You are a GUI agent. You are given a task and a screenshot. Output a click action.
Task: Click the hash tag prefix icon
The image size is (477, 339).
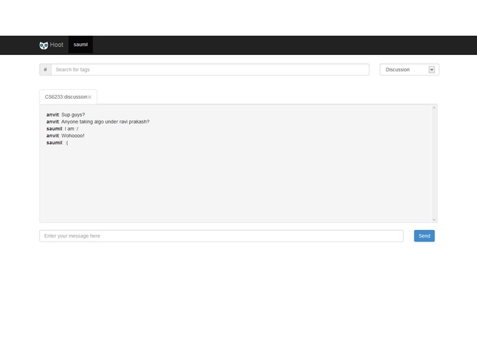[x=45, y=69]
